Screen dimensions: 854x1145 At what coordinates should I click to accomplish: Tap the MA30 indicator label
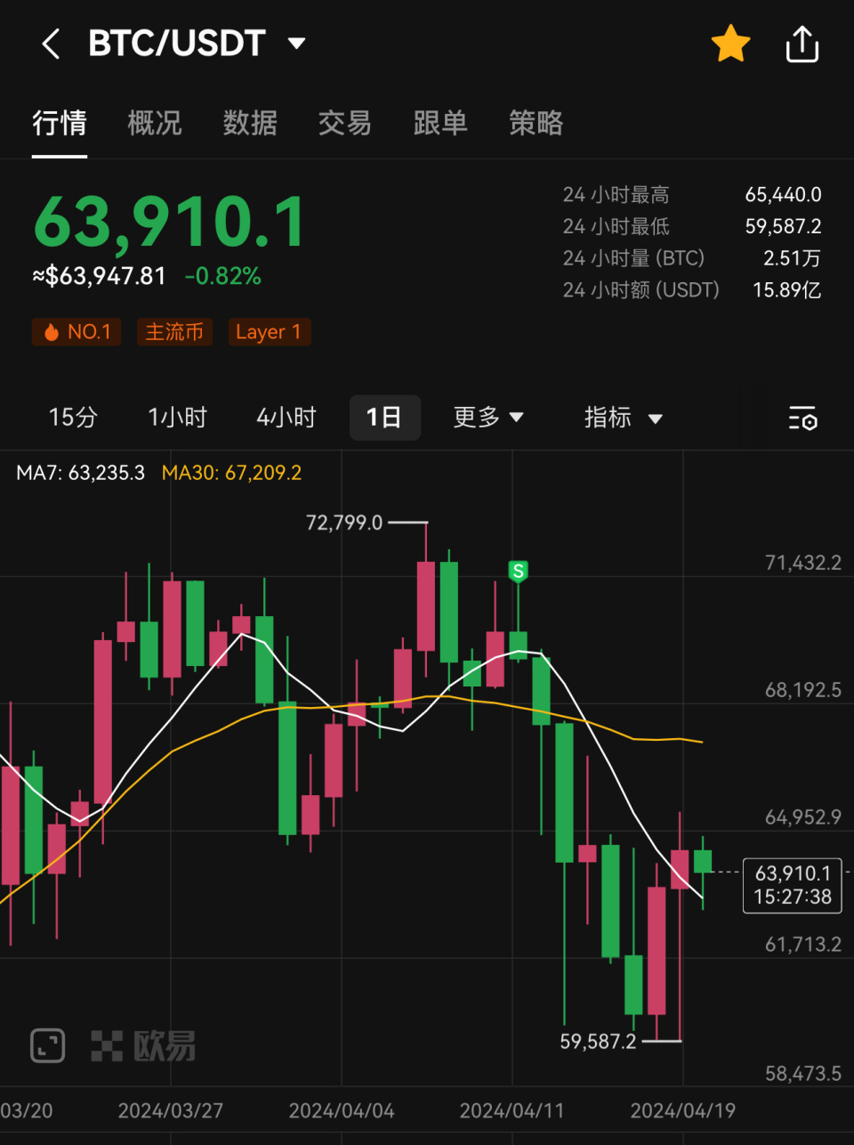(232, 473)
